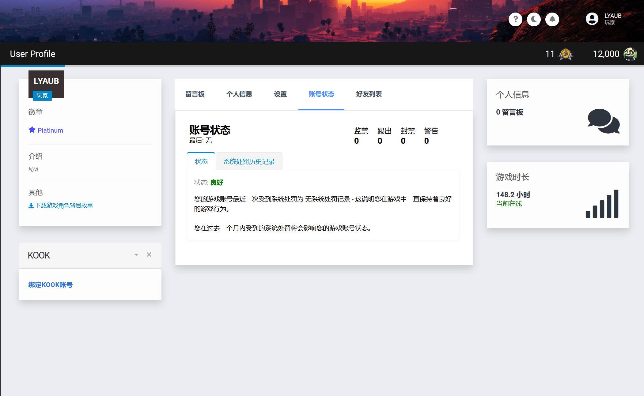Screen dimensions: 644x396
Task: Toggle dark mode with moon icon
Action: point(534,20)
